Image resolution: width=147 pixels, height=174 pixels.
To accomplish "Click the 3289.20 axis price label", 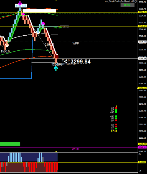I will 142,77.
